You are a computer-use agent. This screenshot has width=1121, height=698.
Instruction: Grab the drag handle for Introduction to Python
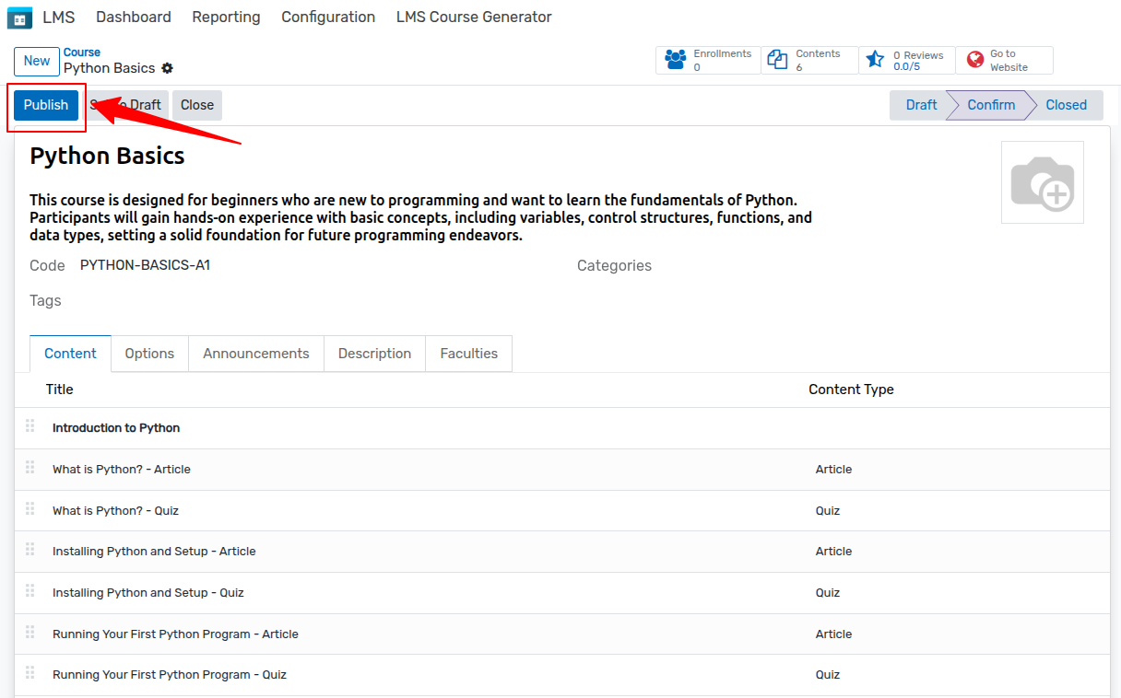pos(30,426)
